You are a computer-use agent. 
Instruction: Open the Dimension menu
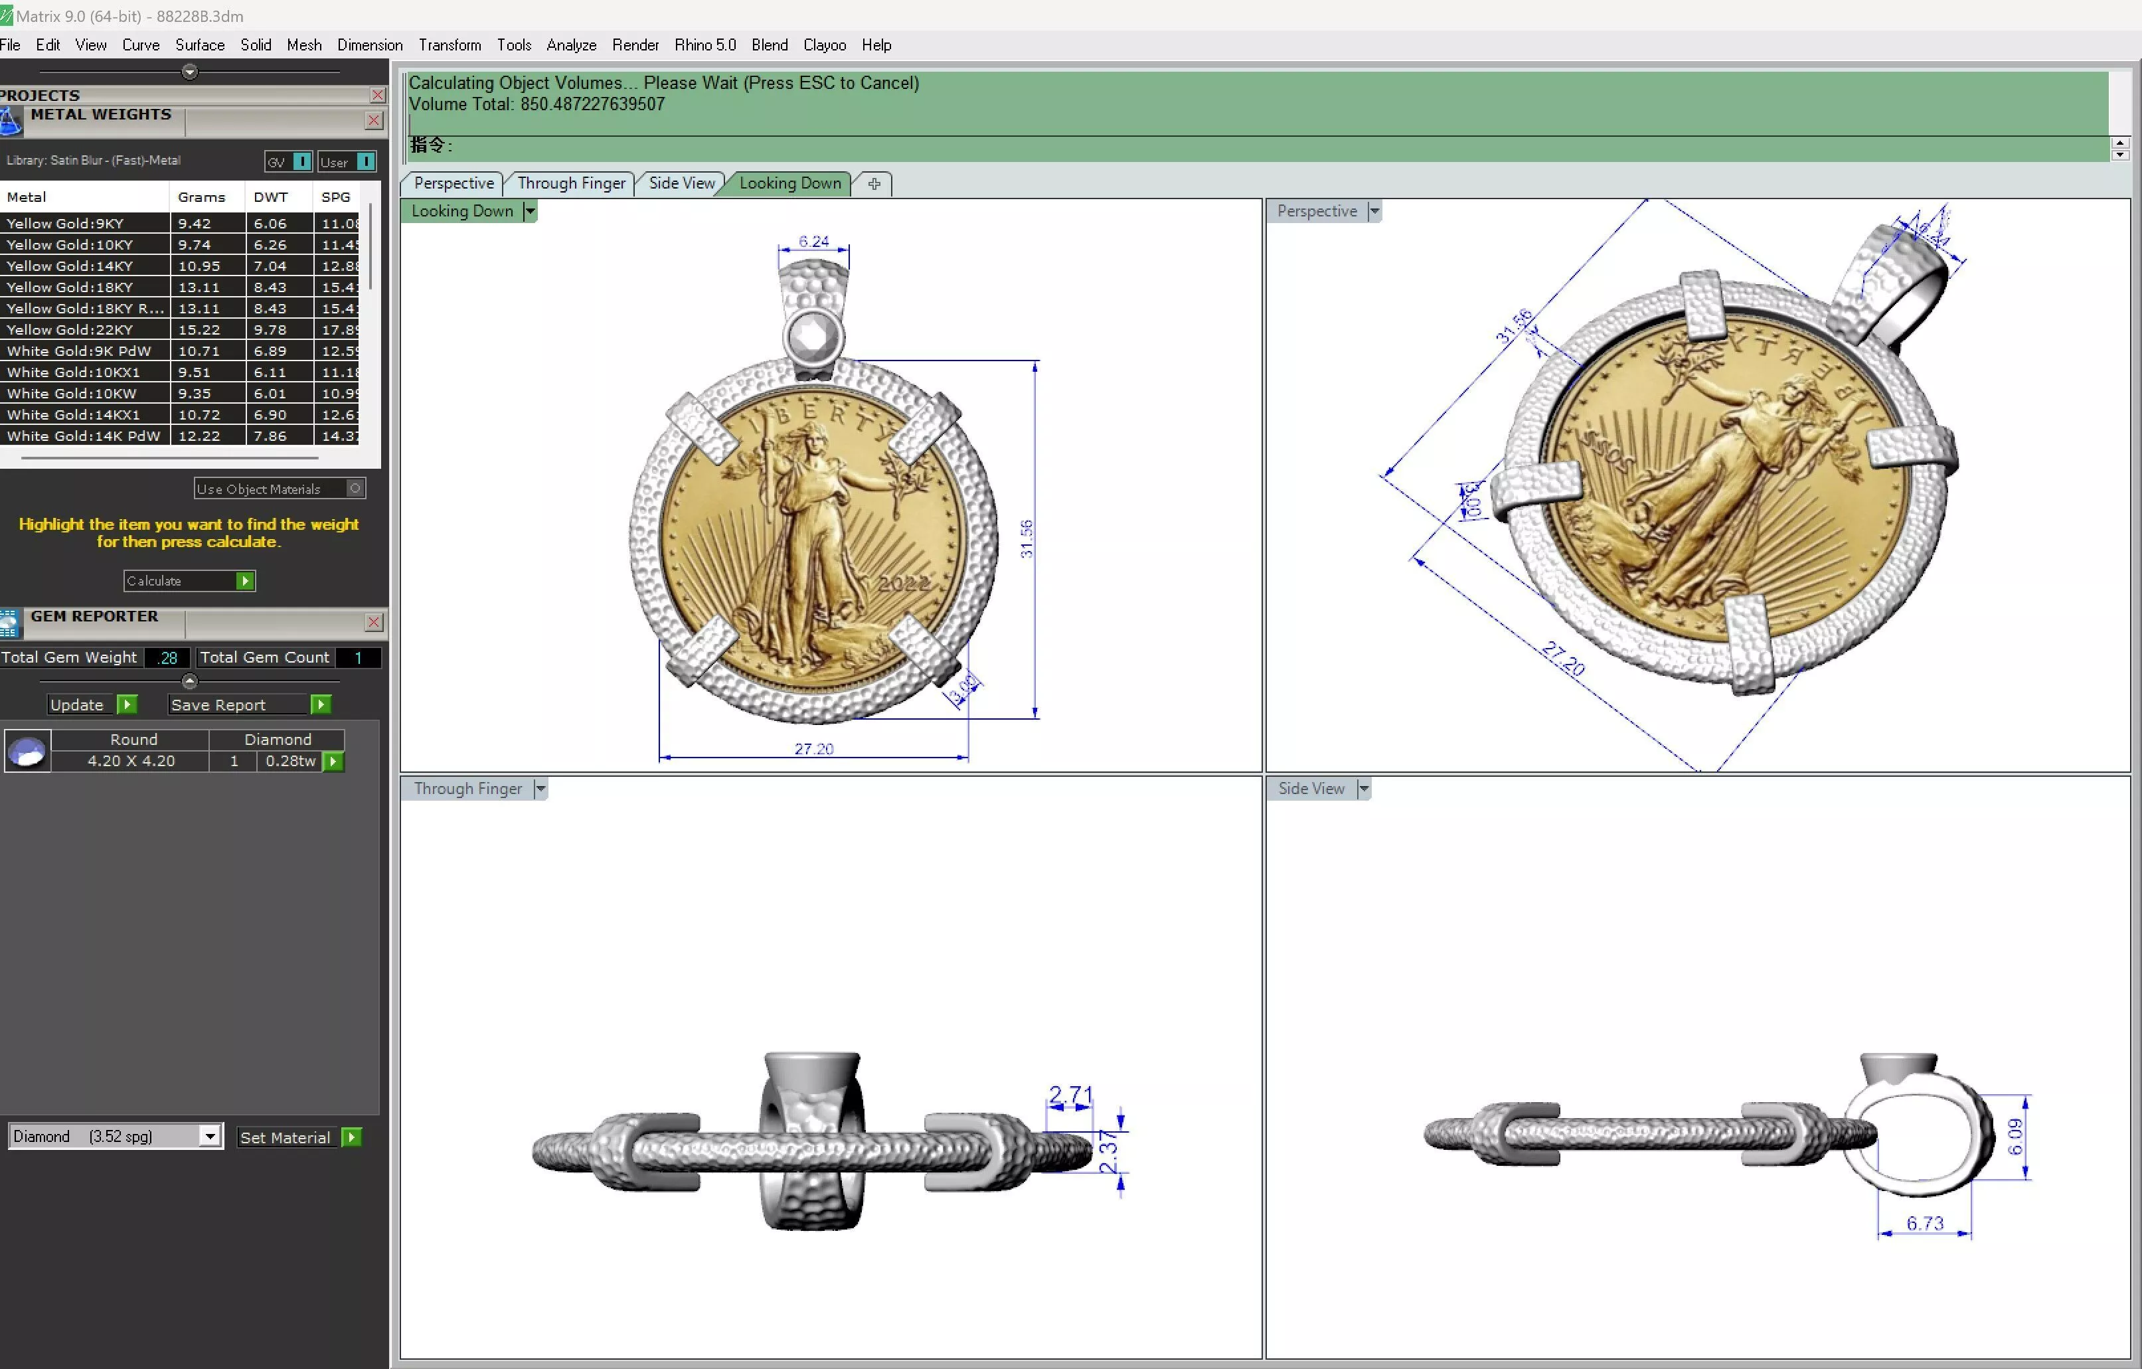point(370,45)
